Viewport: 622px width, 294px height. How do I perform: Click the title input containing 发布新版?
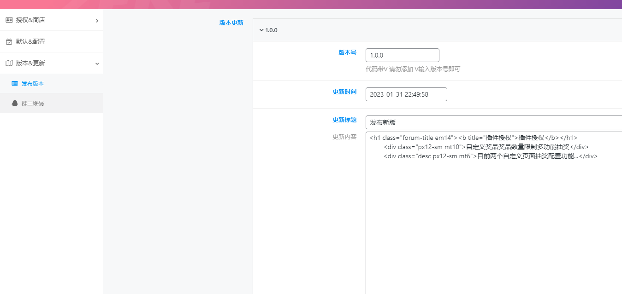click(461, 122)
